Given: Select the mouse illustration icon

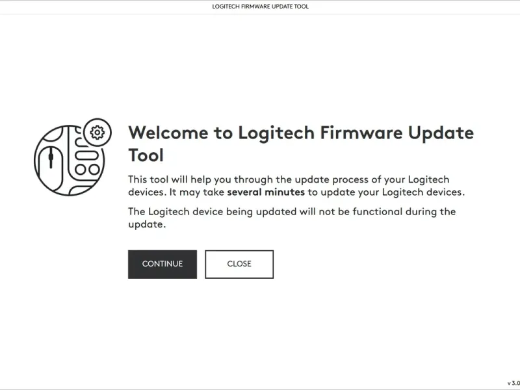Looking at the screenshot, I should pyautogui.click(x=51, y=167).
